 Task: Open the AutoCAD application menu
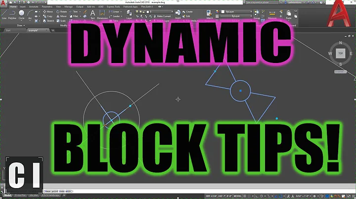click(x=3, y=3)
